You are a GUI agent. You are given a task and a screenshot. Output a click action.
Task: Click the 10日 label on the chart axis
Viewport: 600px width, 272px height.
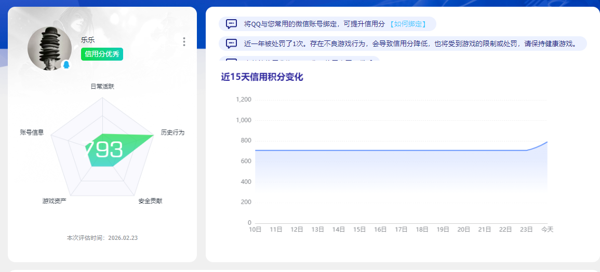click(255, 230)
